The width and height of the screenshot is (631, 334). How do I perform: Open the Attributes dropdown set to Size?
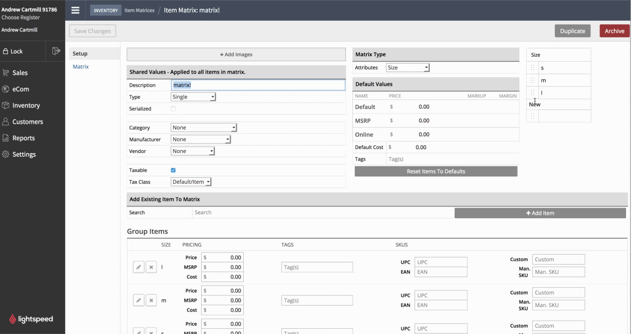coord(408,68)
